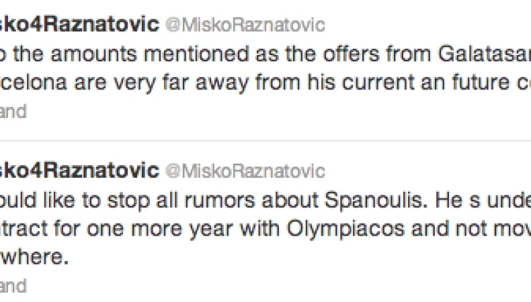
Task: Expand the second tweet via the bottom 'and' link
Action: 13,286
